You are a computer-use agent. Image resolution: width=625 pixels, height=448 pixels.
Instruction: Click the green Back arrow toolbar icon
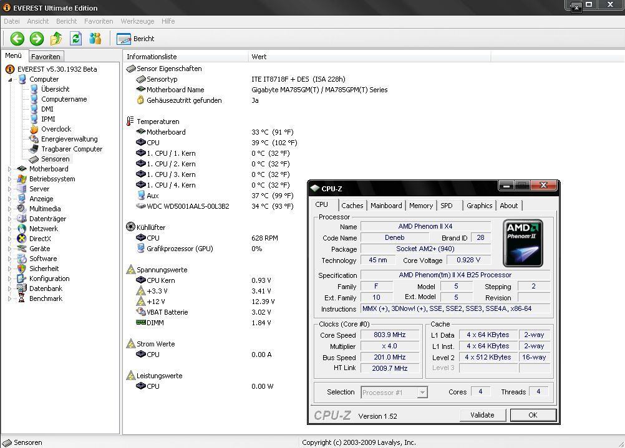17,39
